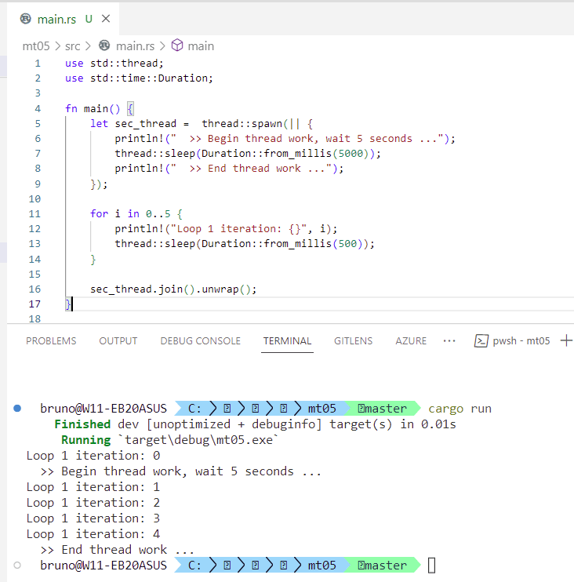
Task: Click terminal '>> Begin thread work' output
Action: (x=180, y=471)
